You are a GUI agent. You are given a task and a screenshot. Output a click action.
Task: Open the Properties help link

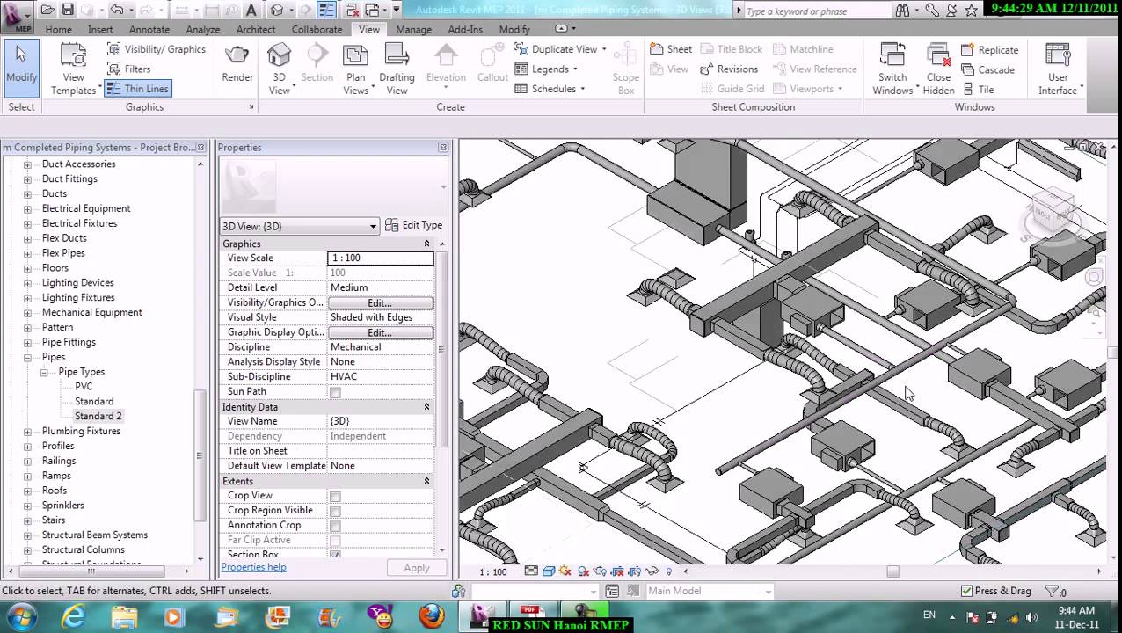pyautogui.click(x=253, y=567)
